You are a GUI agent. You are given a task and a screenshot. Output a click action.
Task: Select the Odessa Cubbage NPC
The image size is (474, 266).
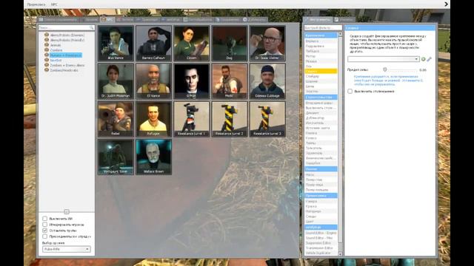tap(267, 81)
